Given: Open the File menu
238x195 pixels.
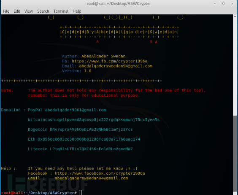Looking at the screenshot, I should [x=6, y=11].
